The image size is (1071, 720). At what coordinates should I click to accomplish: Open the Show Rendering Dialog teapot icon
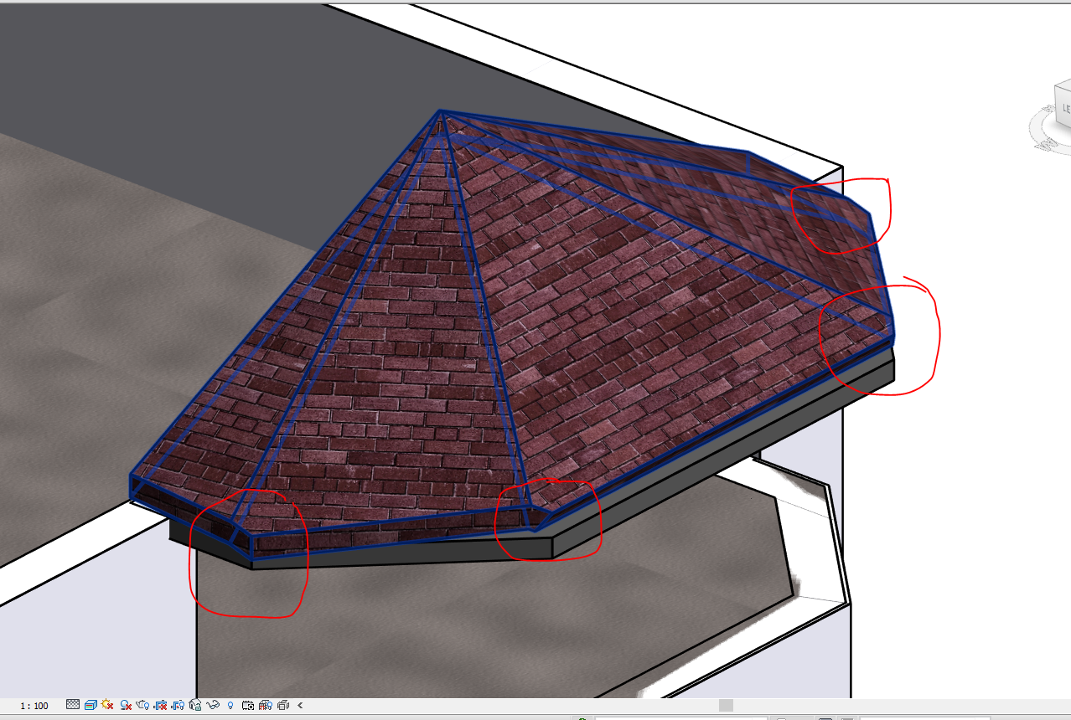pos(142,705)
